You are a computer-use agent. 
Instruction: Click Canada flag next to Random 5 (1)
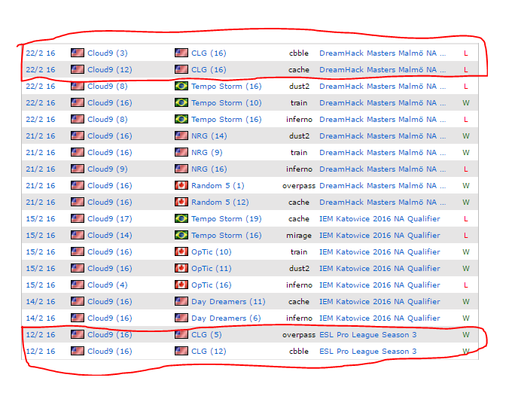(181, 185)
